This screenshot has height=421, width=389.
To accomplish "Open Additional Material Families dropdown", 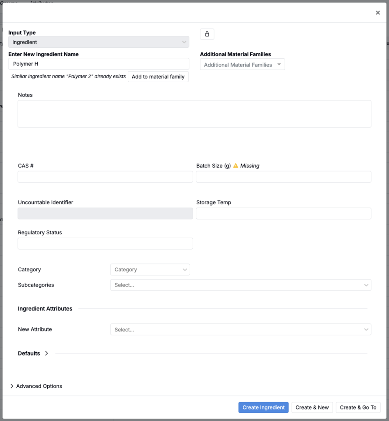I will coord(242,65).
